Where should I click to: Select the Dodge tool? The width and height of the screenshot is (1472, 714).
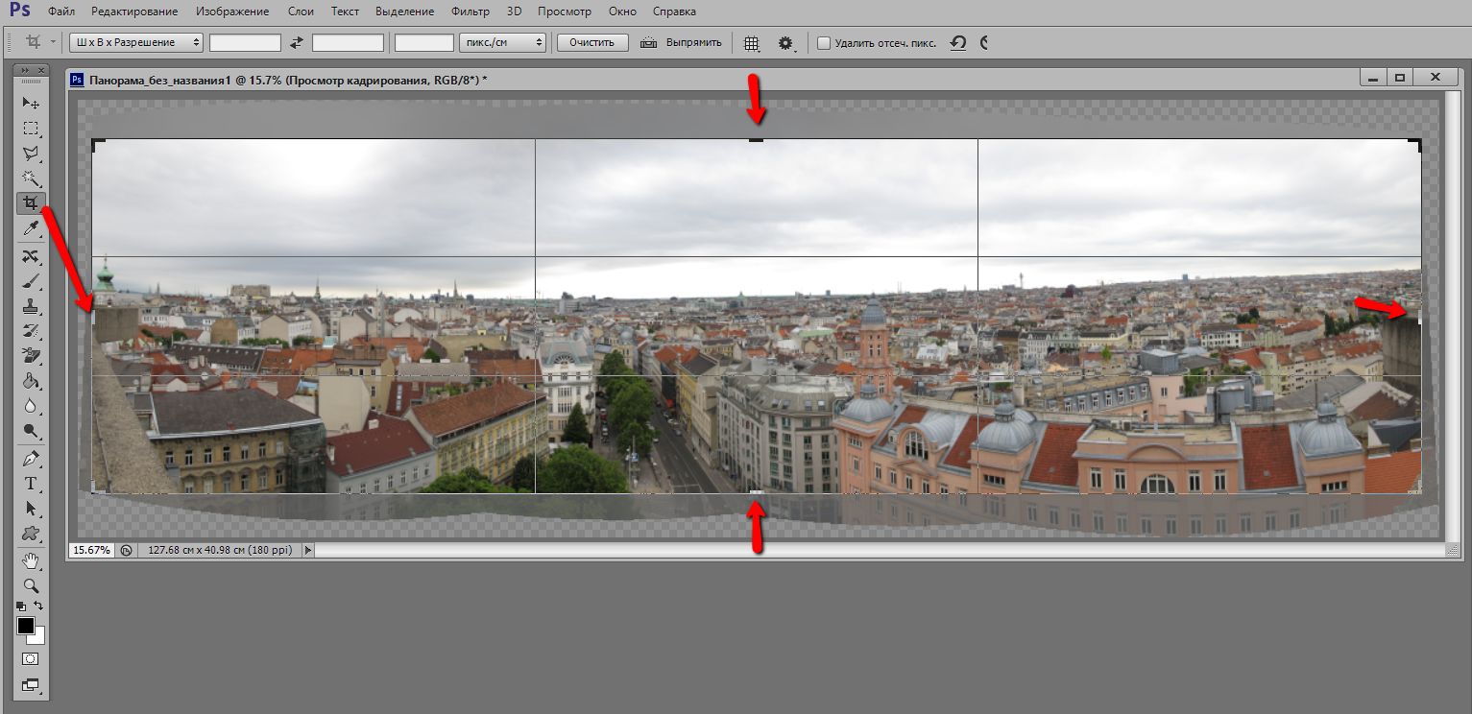pos(31,431)
